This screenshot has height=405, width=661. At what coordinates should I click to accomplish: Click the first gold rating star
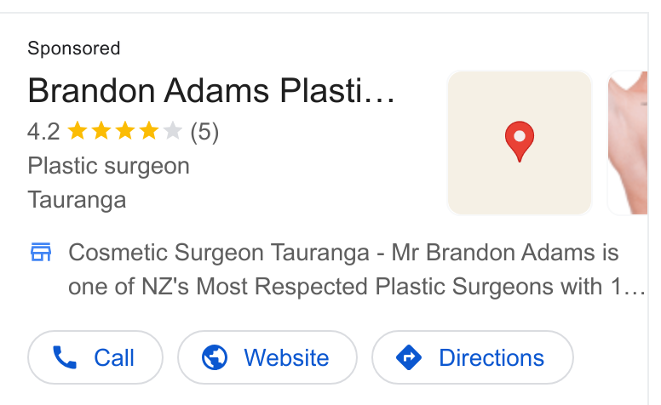78,131
